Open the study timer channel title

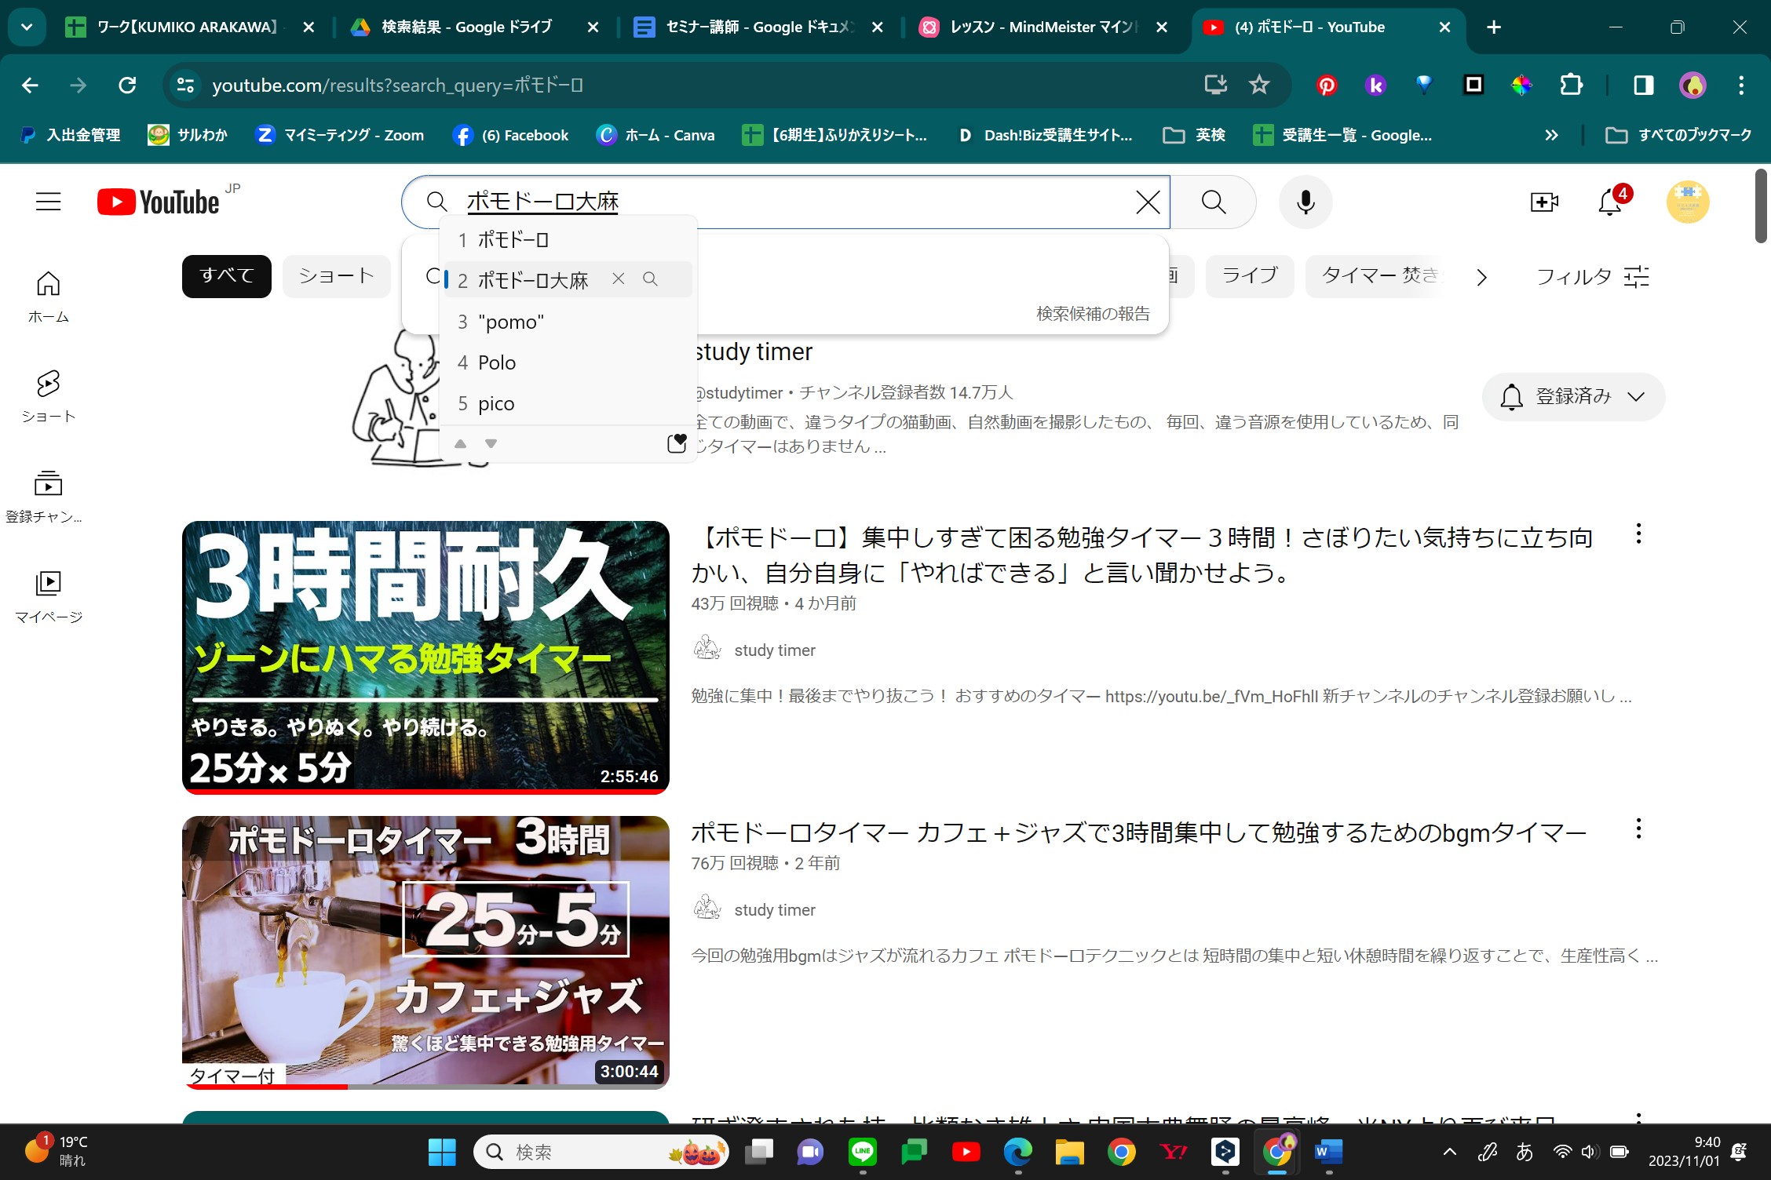pos(754,351)
